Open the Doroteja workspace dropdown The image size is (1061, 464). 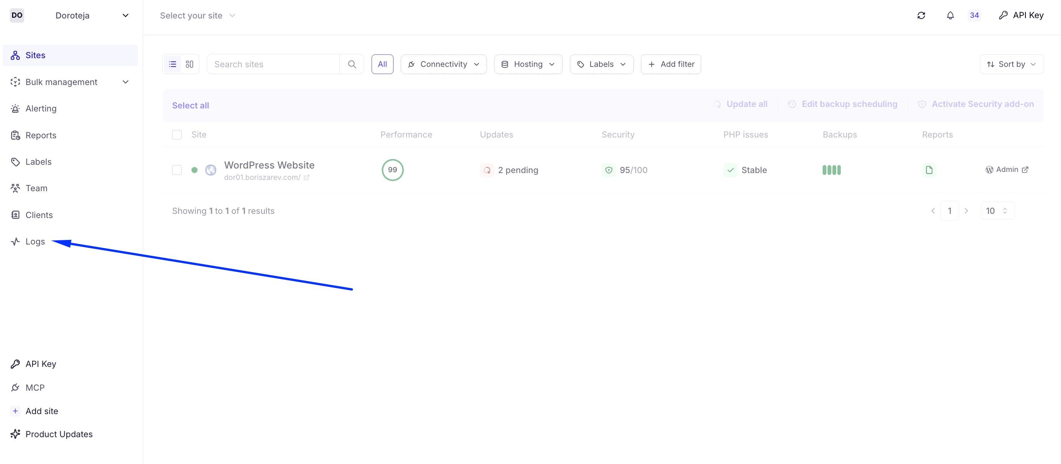(92, 15)
